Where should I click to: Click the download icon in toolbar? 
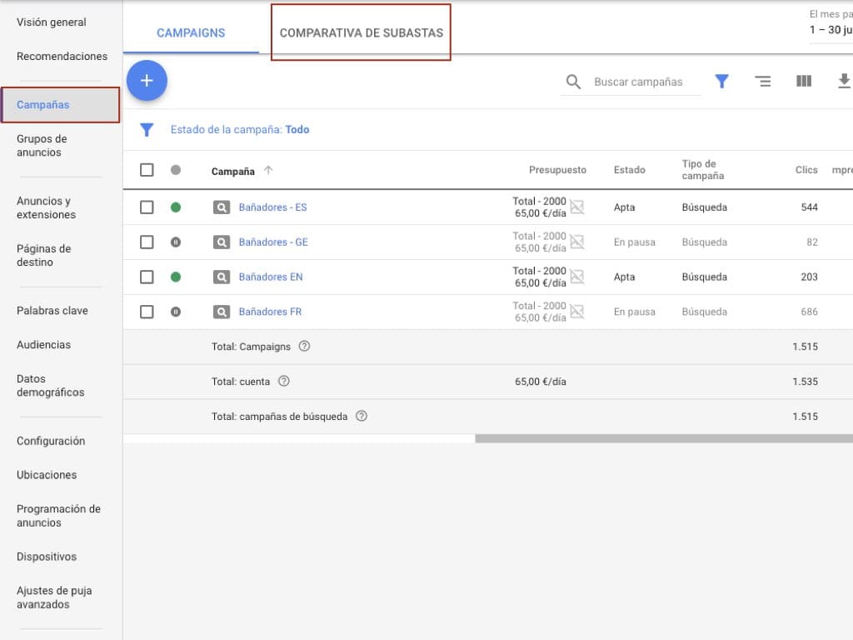click(x=843, y=81)
